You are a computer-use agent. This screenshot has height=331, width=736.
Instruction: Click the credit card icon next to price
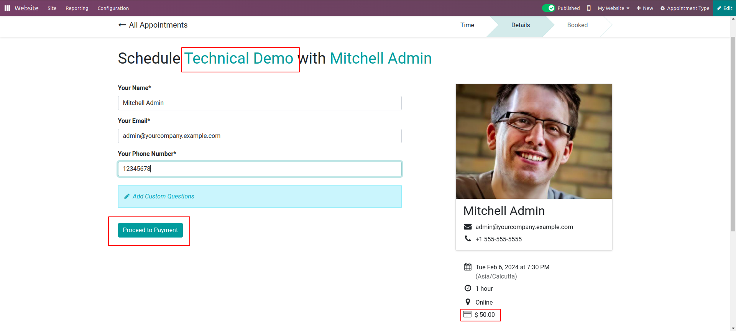point(467,315)
